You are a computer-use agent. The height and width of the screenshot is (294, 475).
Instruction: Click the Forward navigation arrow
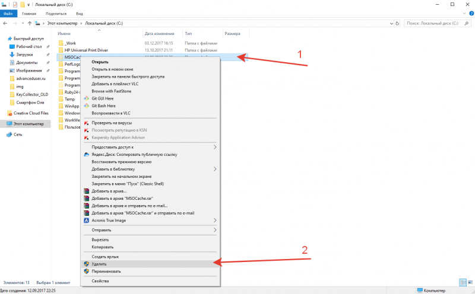tap(14, 23)
